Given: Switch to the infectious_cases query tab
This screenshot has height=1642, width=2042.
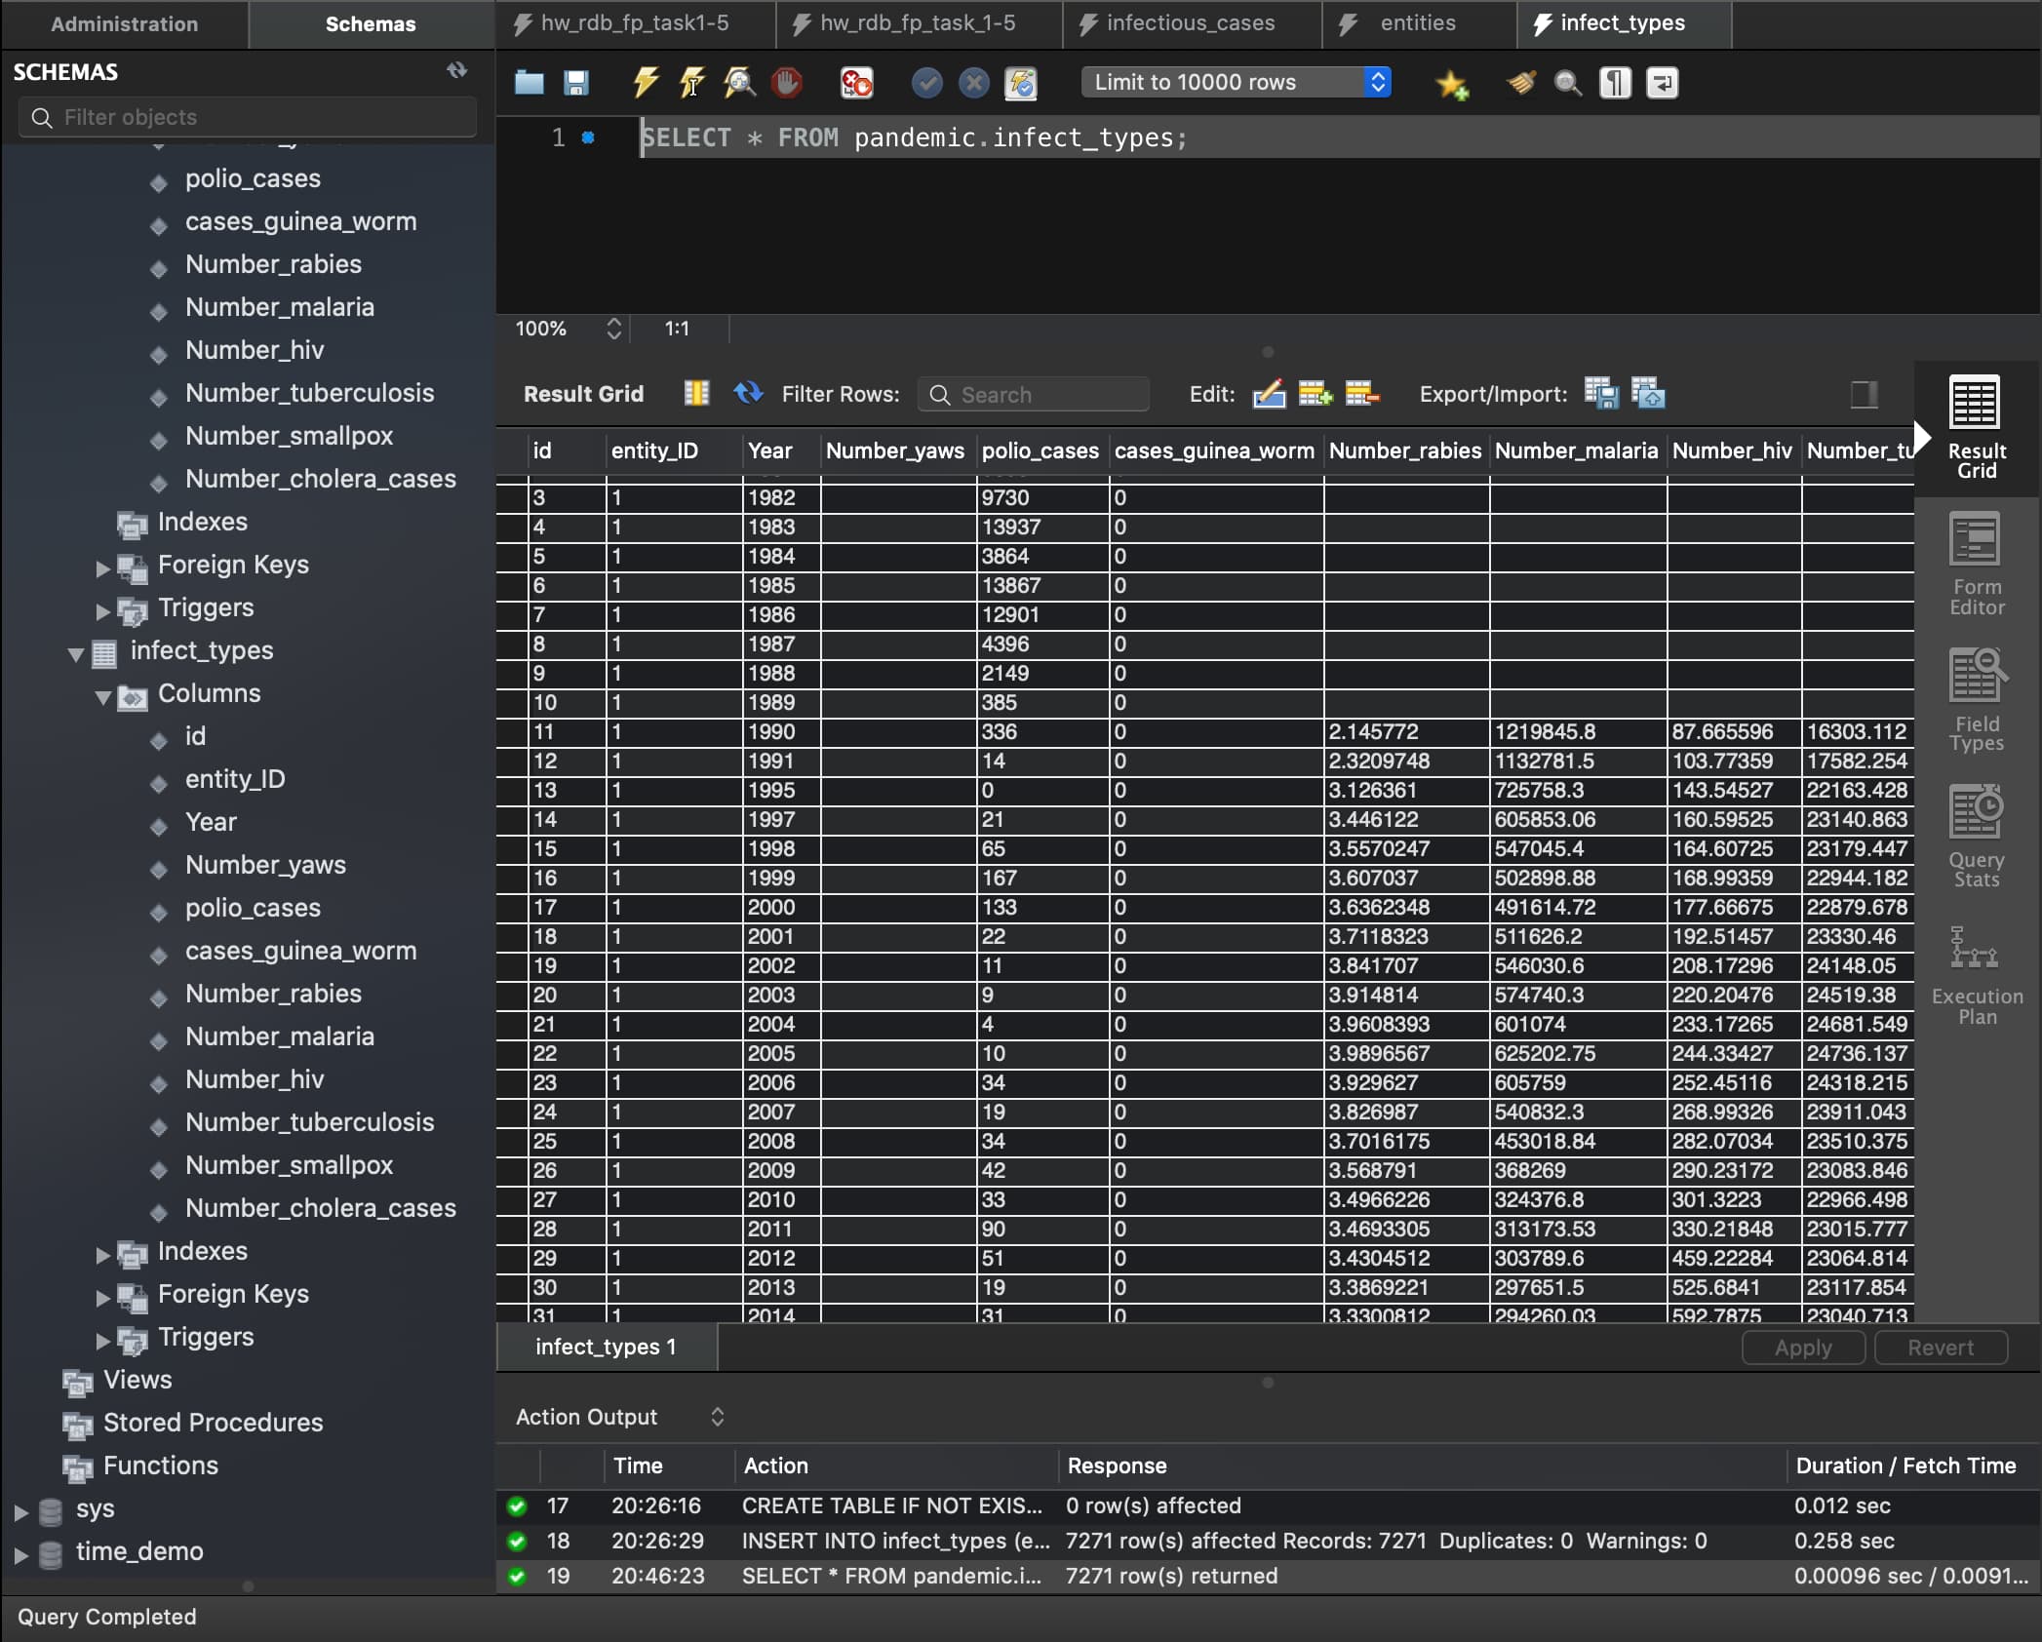Looking at the screenshot, I should (1190, 23).
